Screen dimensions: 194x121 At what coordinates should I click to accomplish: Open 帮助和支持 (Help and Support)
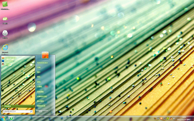41,106
